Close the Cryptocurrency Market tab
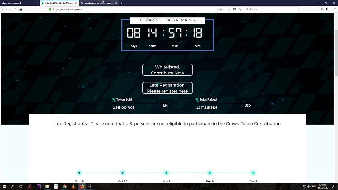Image resolution: width=338 pixels, height=190 pixels. click(x=116, y=3)
